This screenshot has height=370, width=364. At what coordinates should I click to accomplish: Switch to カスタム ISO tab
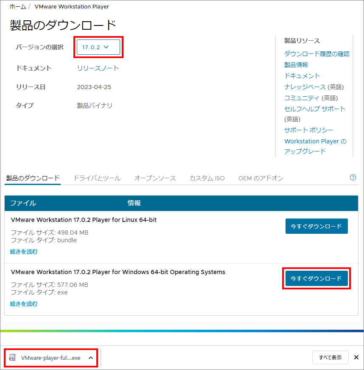tap(207, 178)
